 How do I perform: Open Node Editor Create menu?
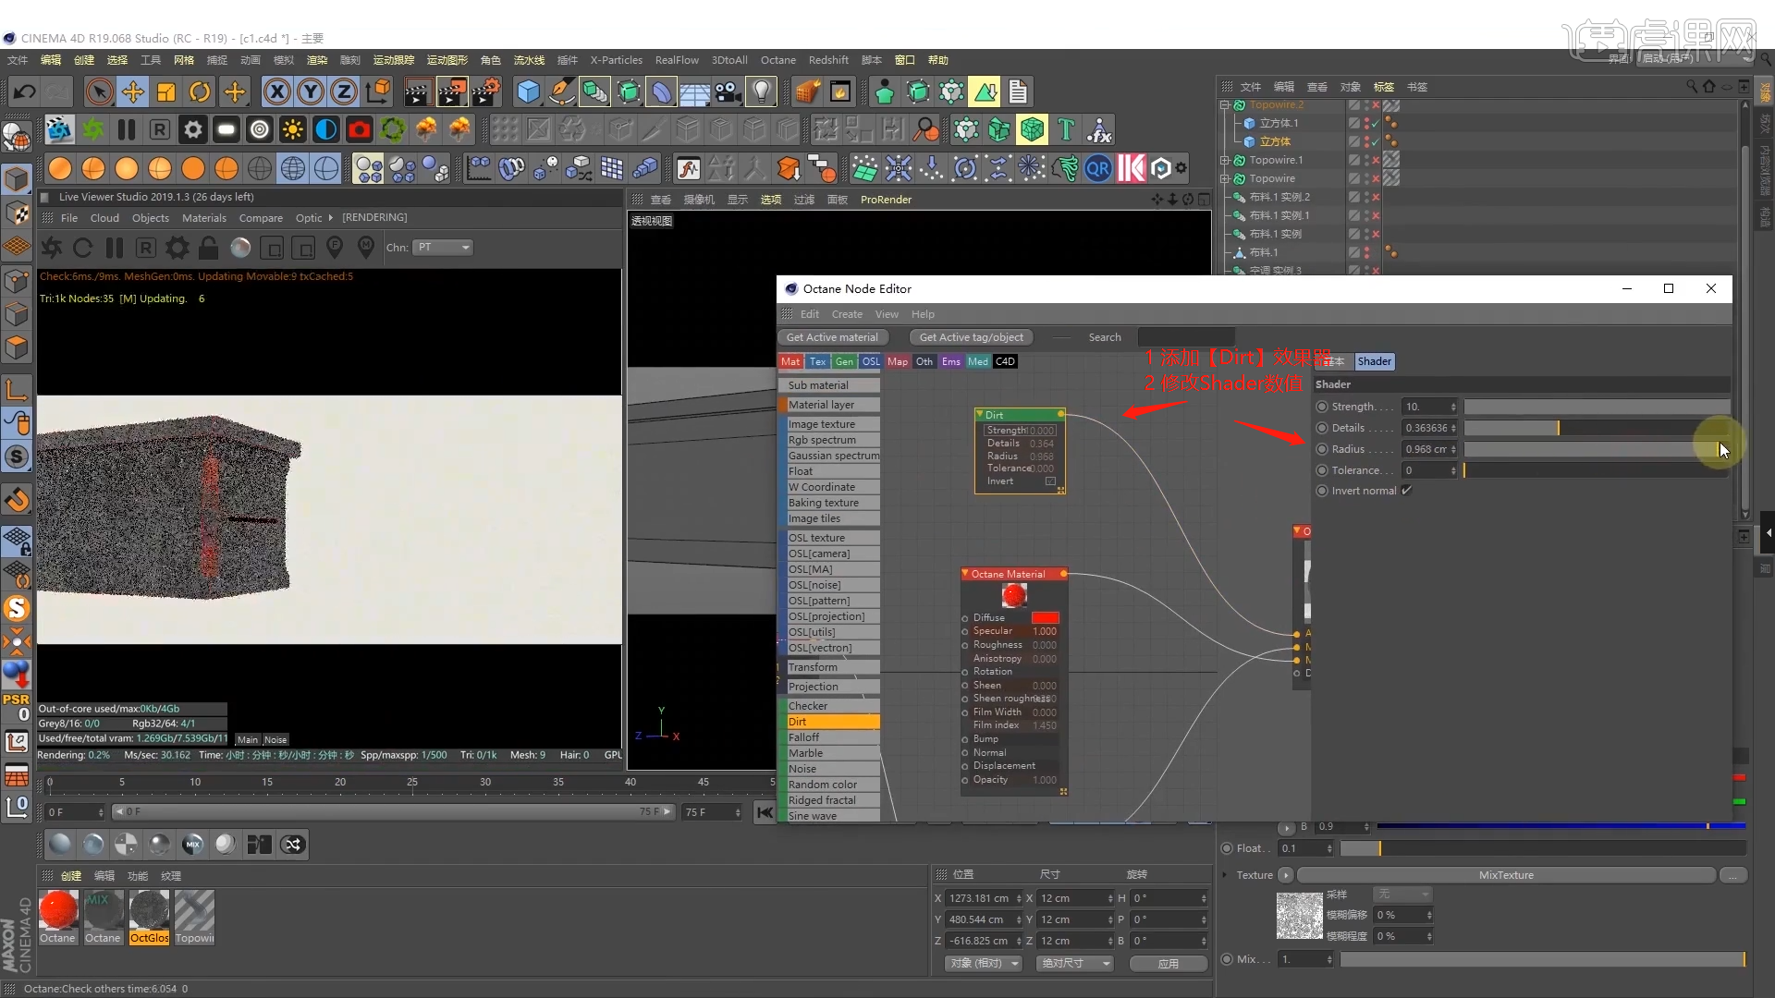[847, 314]
